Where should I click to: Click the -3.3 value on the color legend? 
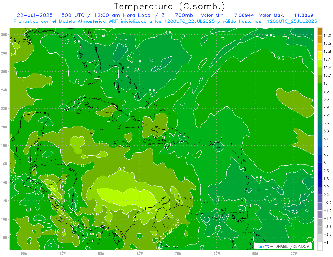(x=327, y=234)
